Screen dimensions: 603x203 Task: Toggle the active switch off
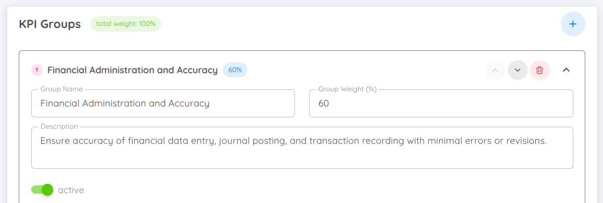[42, 190]
